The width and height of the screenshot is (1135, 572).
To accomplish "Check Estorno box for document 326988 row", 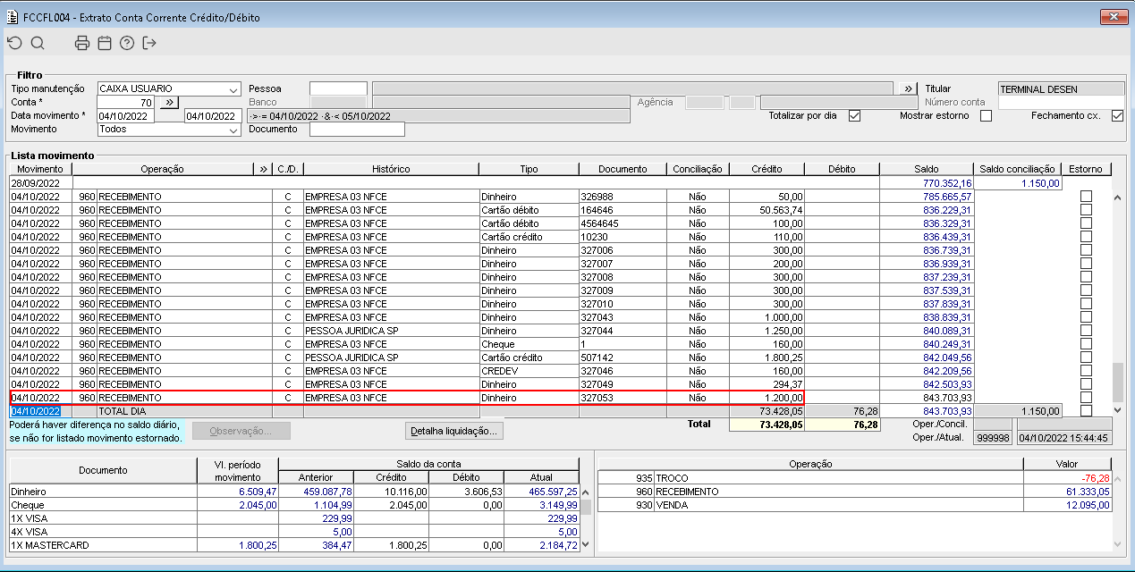I will coord(1086,196).
